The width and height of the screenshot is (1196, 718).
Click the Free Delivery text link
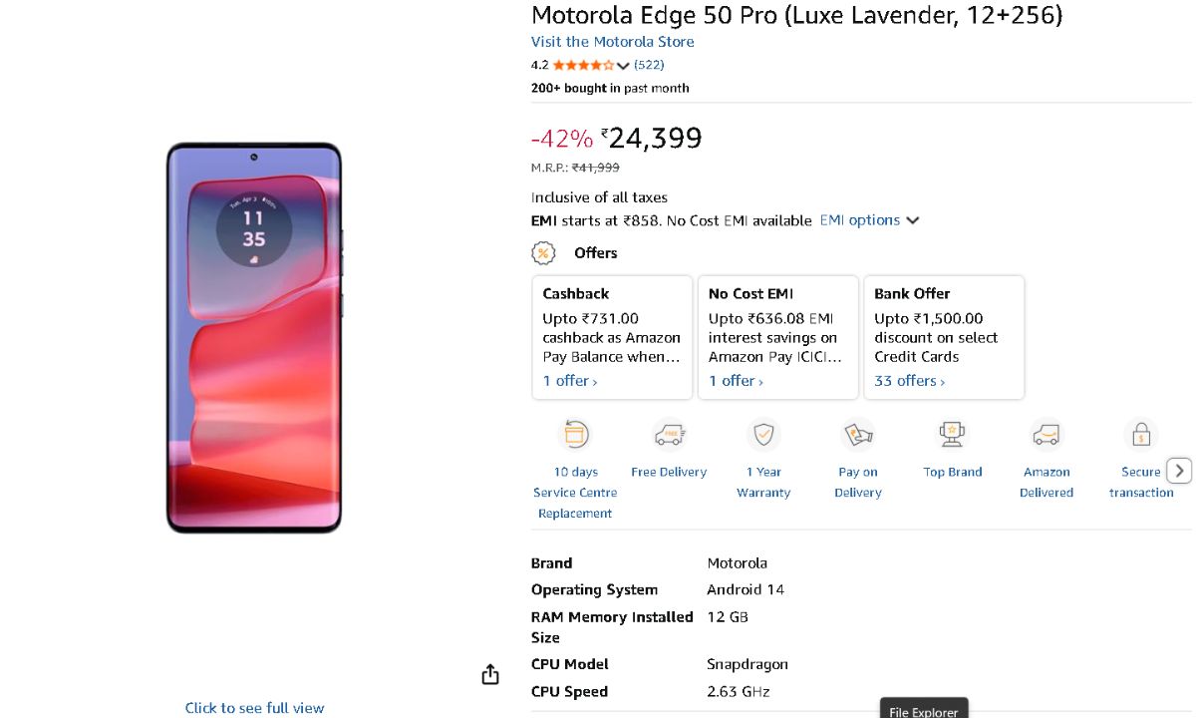(669, 472)
